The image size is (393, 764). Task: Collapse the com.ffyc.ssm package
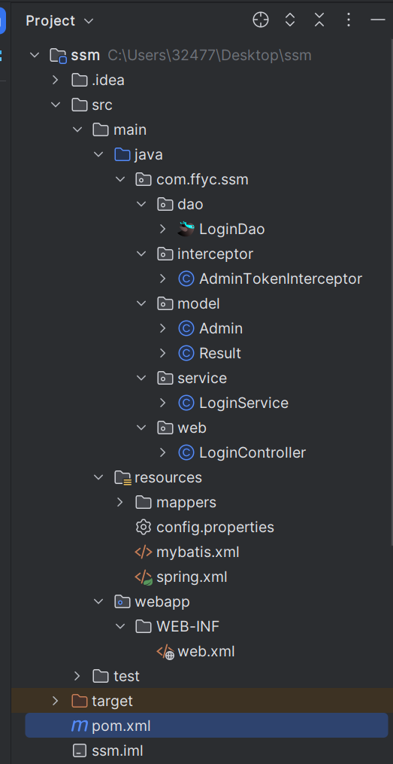pos(120,179)
